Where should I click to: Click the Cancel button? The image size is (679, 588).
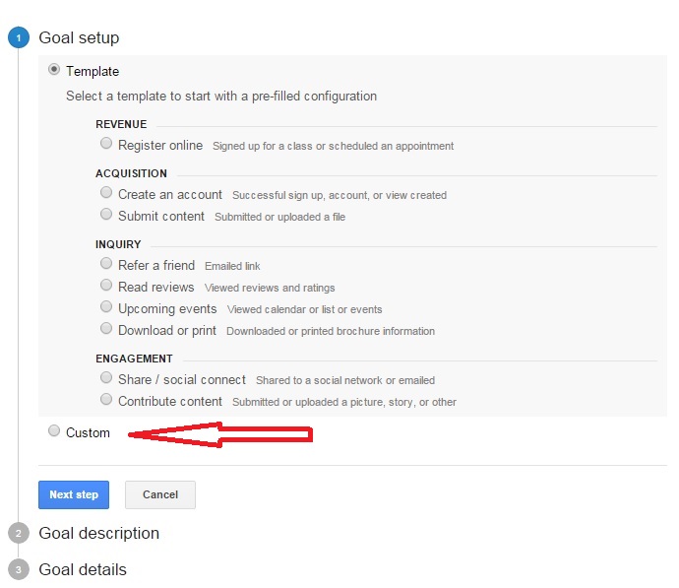[x=160, y=494]
